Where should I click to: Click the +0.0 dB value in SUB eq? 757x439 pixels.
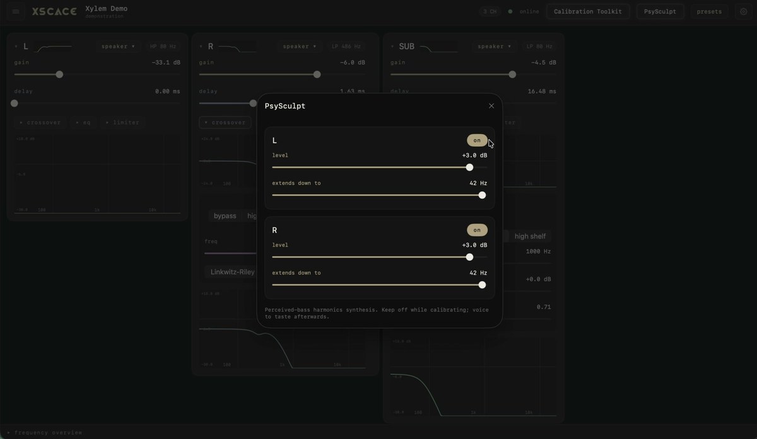538,279
